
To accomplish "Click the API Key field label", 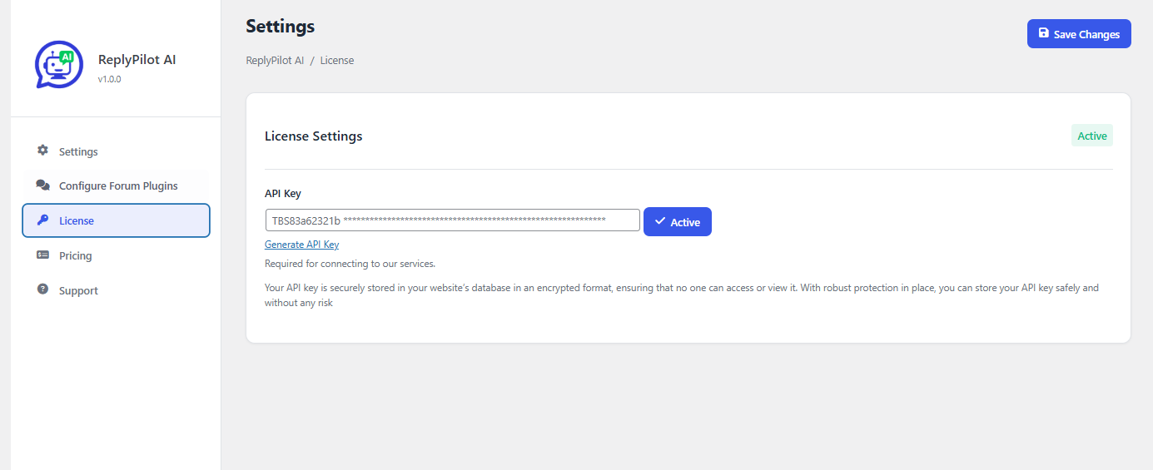I will coord(283,193).
